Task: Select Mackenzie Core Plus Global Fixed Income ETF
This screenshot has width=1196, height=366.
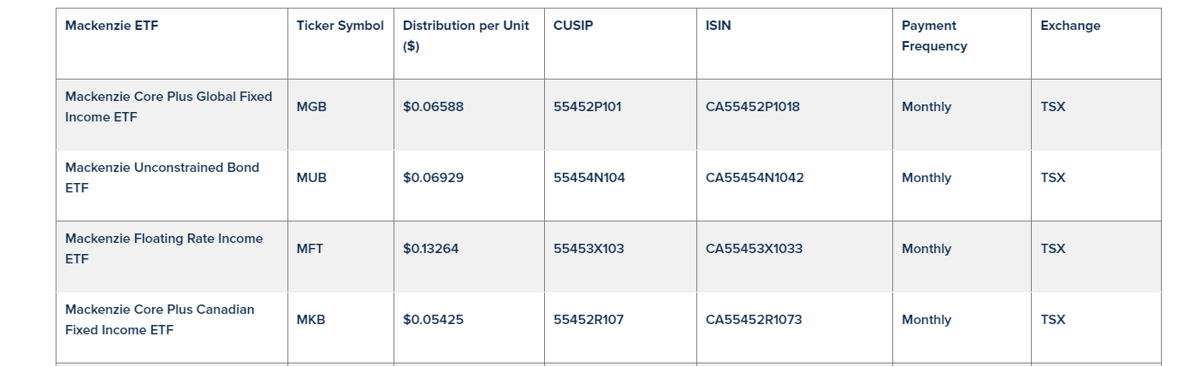Action: coord(169,107)
